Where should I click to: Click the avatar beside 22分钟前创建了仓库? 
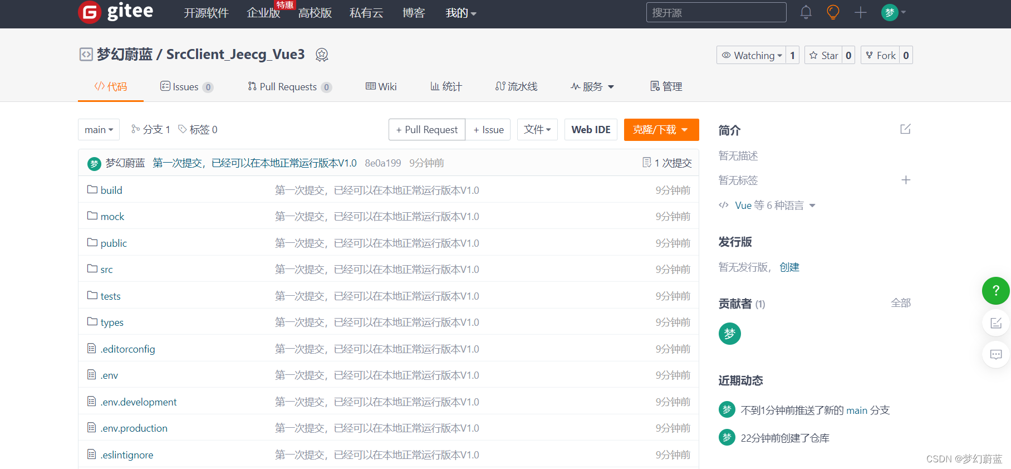(x=727, y=438)
